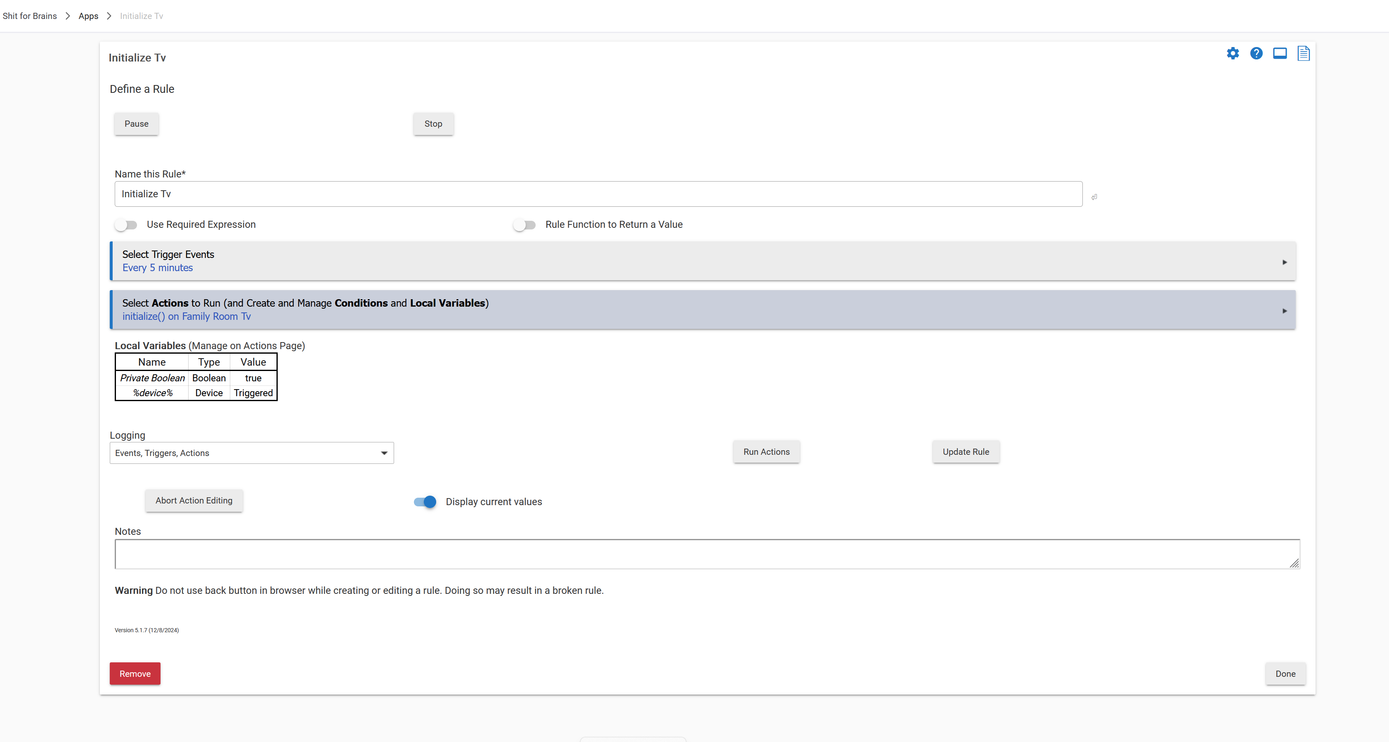Click breadcrumb chevron after Shit for Brains
The image size is (1389, 742).
[68, 16]
